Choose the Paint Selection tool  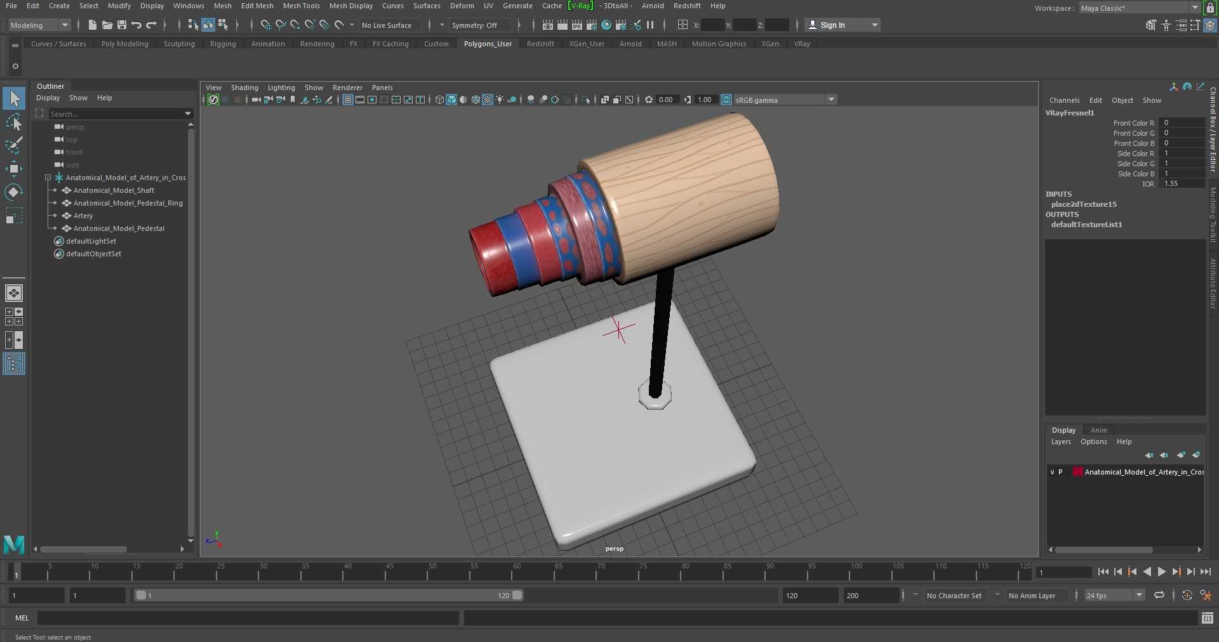[x=14, y=145]
